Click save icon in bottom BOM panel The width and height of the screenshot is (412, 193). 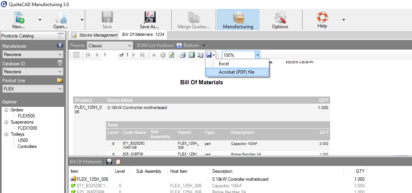coord(109,162)
